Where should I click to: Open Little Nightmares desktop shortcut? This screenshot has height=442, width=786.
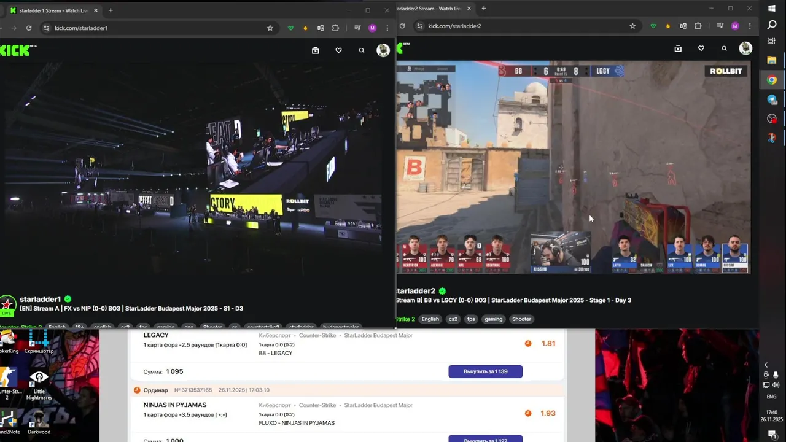tap(39, 385)
